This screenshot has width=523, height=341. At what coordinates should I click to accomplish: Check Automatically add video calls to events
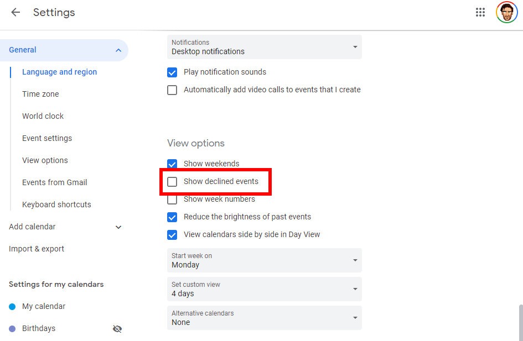(172, 90)
